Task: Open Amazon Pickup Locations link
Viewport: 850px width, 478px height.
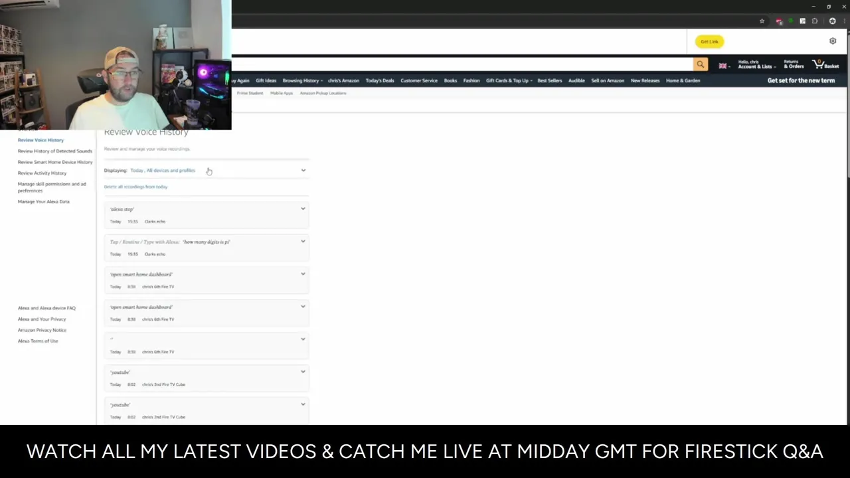Action: click(x=323, y=93)
